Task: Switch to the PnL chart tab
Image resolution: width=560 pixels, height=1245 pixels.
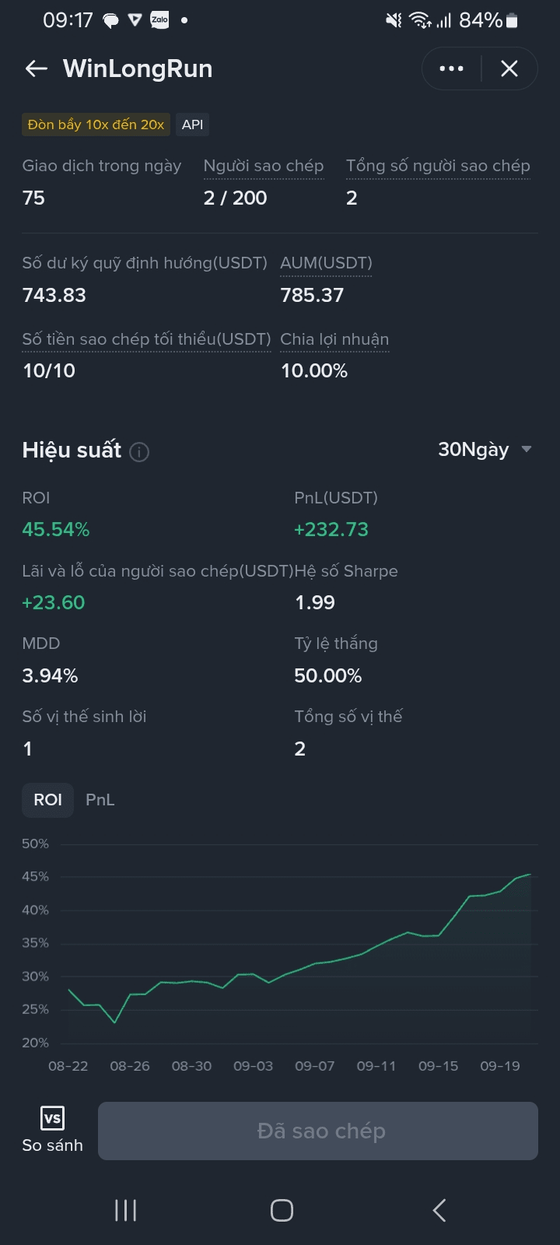Action: (x=100, y=800)
